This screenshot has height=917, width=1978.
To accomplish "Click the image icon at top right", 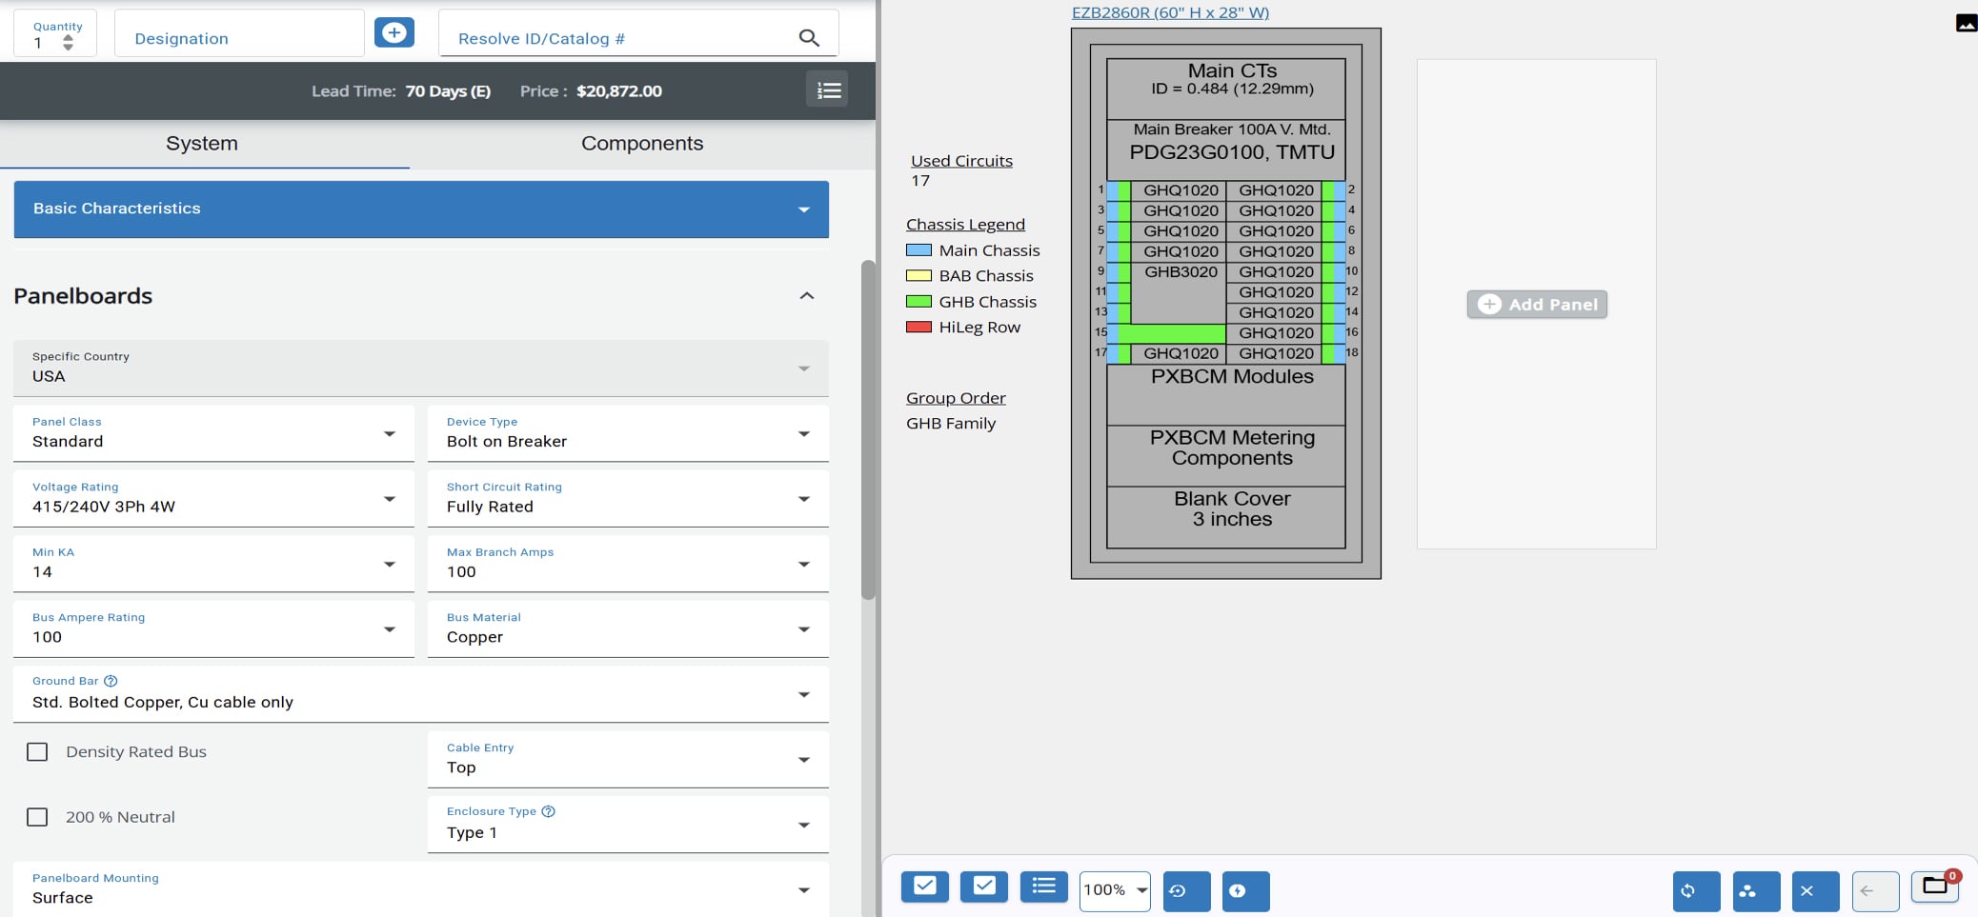I will click(x=1966, y=24).
